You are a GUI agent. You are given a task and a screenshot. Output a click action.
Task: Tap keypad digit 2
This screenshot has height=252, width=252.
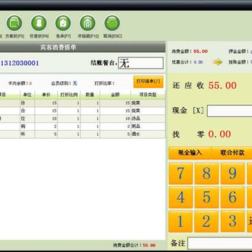point(206,221)
